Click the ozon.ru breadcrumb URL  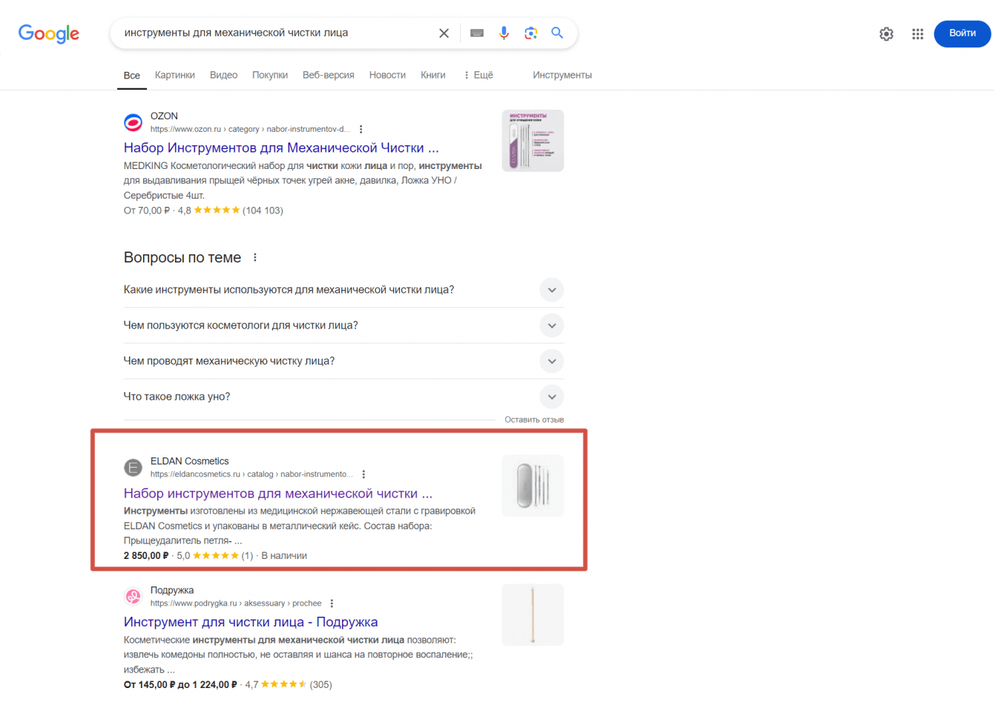(250, 129)
